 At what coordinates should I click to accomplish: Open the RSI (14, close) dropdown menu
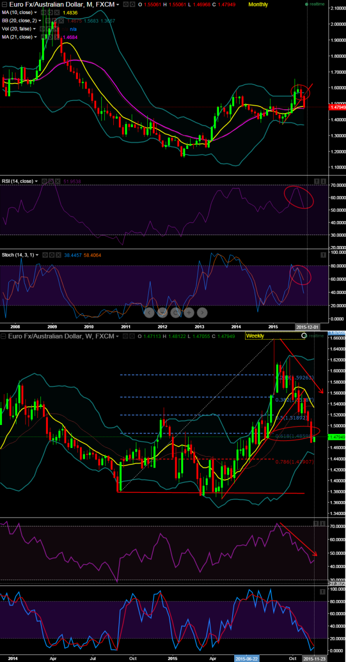pyautogui.click(x=37, y=180)
